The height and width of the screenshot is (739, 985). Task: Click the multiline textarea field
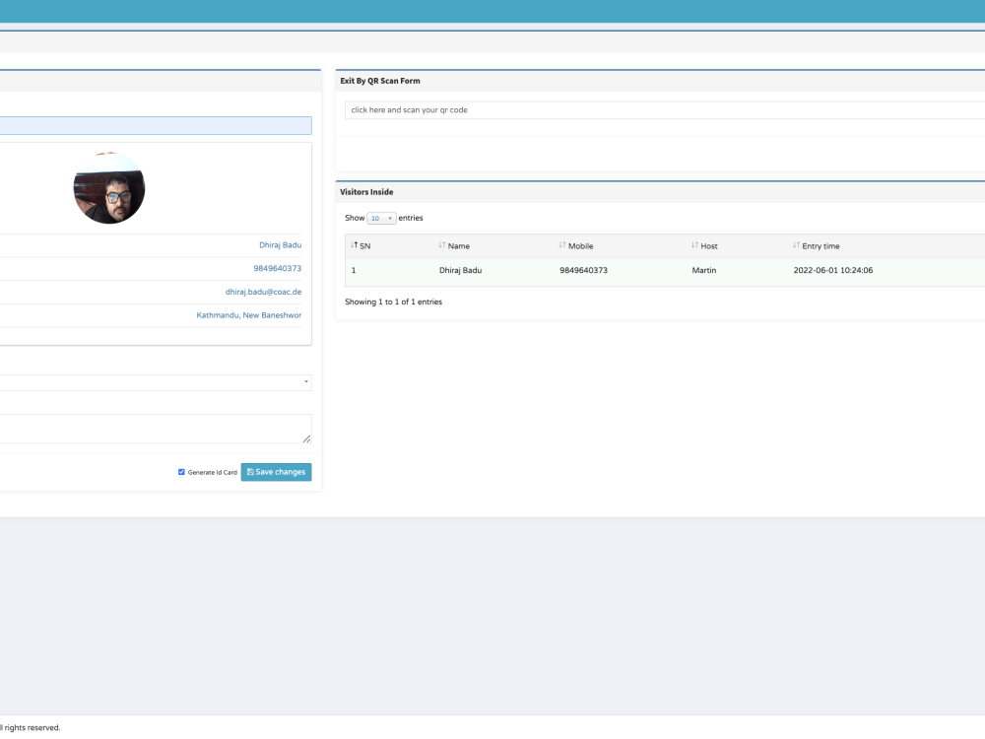(156, 429)
